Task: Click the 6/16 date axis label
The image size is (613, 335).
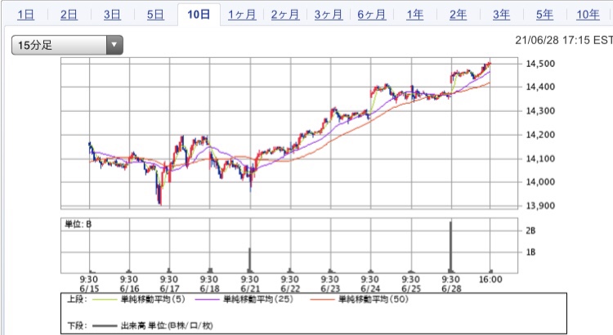Action: [129, 289]
